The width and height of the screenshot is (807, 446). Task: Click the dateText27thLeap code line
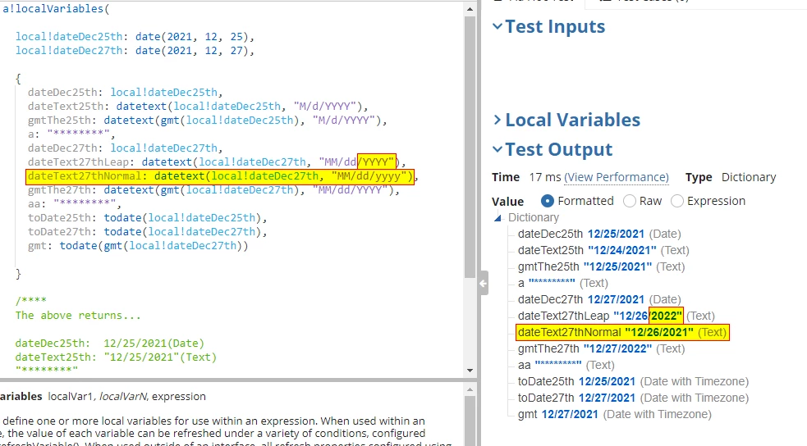click(x=217, y=162)
